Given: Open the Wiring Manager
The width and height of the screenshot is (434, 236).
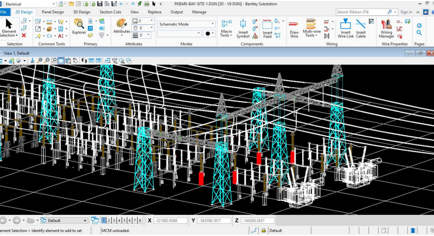Looking at the screenshot, I should coord(386,28).
